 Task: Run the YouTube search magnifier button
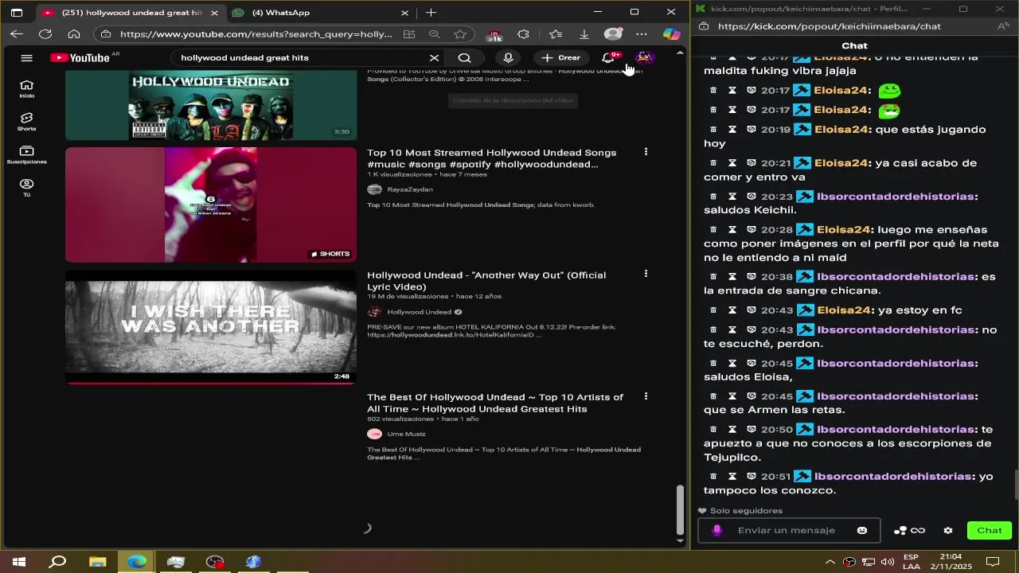click(x=464, y=57)
